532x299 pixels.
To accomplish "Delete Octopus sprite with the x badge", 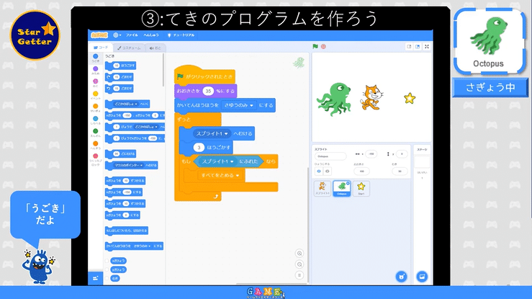I will point(348,183).
